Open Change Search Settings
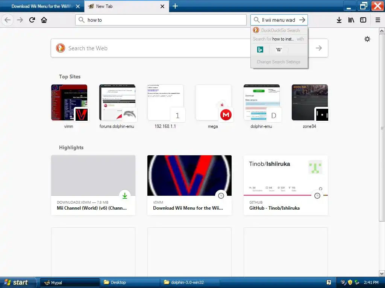The image size is (385, 288). (279, 62)
